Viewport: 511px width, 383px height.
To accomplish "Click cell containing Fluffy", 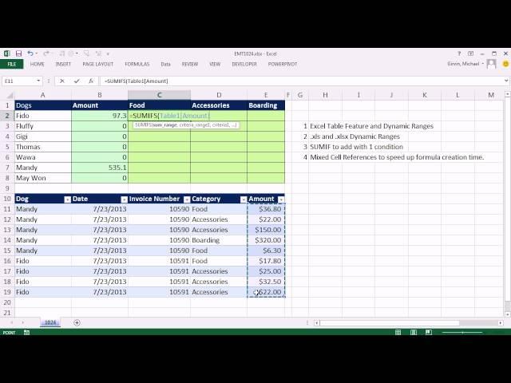I will 43,126.
